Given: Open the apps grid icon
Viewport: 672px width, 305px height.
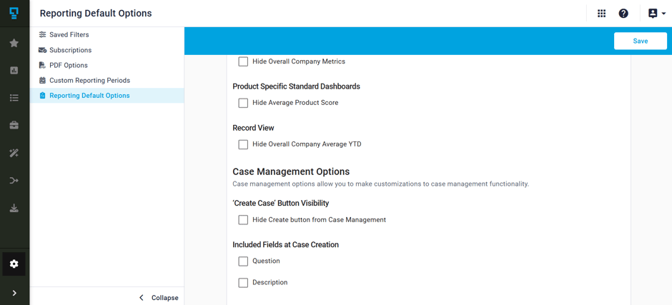Looking at the screenshot, I should [x=601, y=14].
